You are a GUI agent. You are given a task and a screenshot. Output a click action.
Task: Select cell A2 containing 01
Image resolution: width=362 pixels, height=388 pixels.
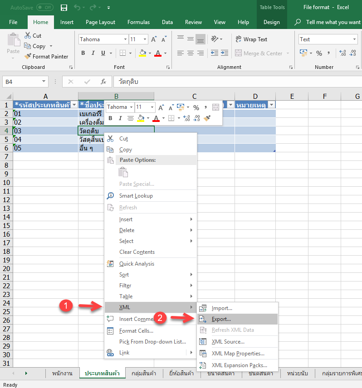point(45,114)
